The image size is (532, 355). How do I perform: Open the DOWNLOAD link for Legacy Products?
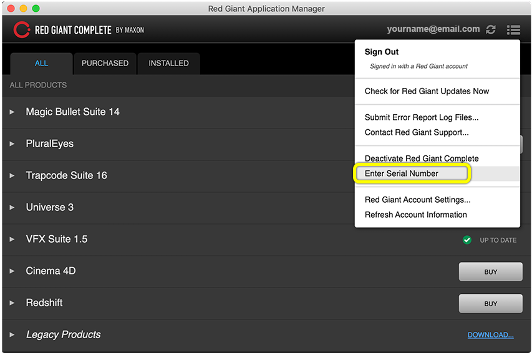click(491, 335)
